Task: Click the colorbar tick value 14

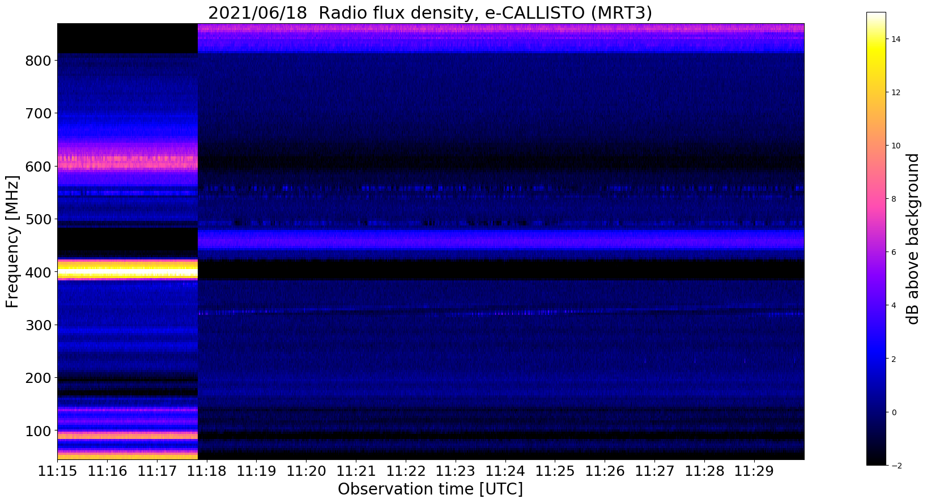Action: (x=895, y=39)
